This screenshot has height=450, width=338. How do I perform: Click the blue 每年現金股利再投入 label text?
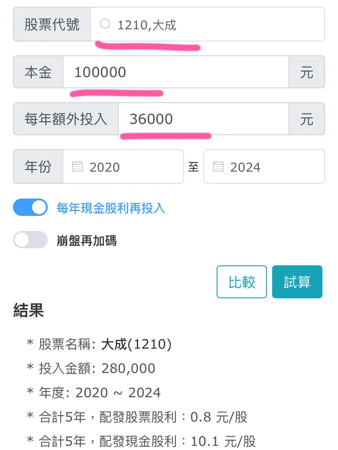tap(111, 209)
